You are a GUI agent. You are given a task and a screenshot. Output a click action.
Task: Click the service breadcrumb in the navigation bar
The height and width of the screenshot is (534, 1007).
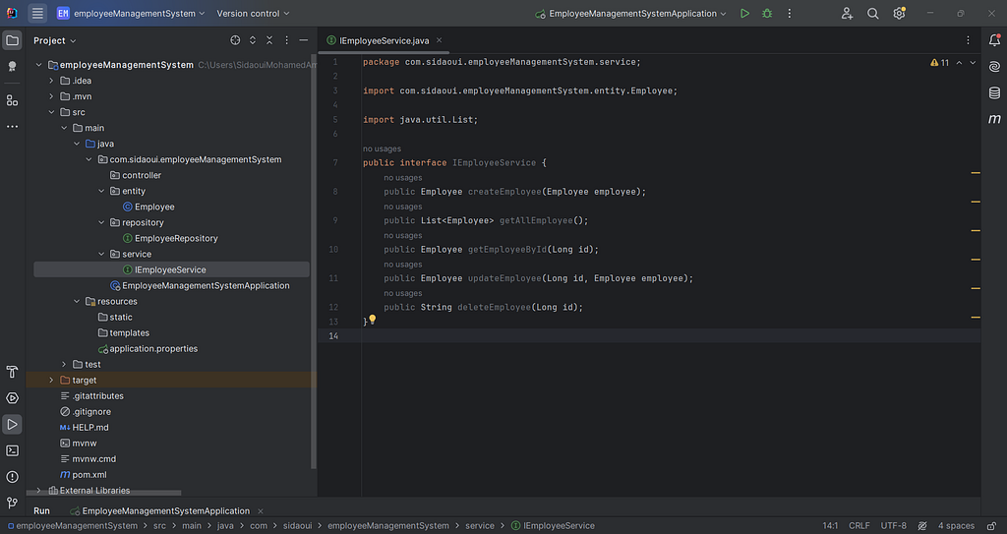480,526
